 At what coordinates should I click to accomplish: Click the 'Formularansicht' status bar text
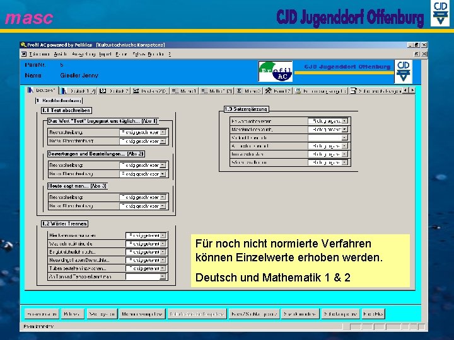(x=38, y=327)
